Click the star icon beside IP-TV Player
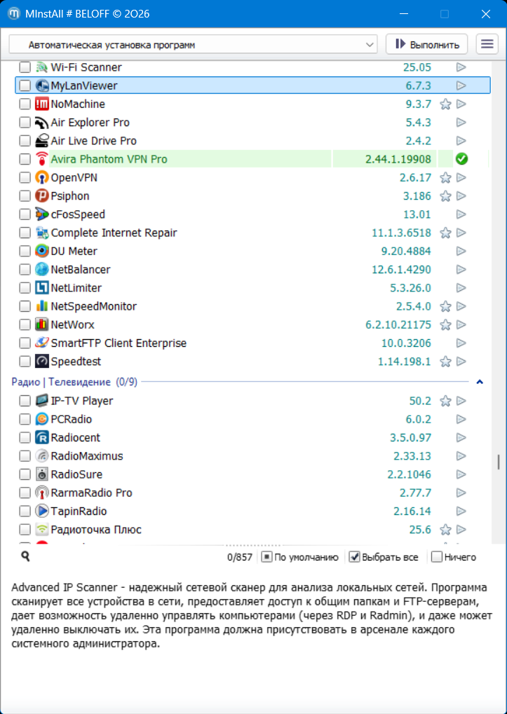 click(445, 401)
